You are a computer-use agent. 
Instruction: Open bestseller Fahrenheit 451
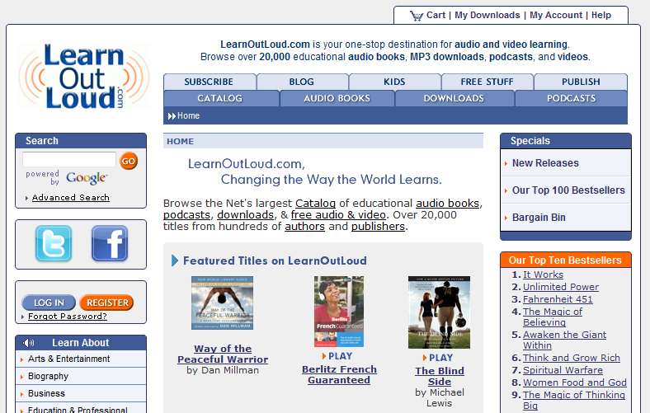tap(558, 299)
